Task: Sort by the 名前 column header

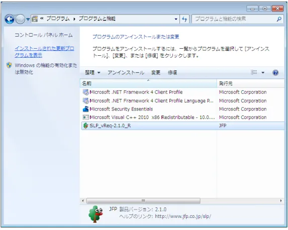Action: coord(148,83)
